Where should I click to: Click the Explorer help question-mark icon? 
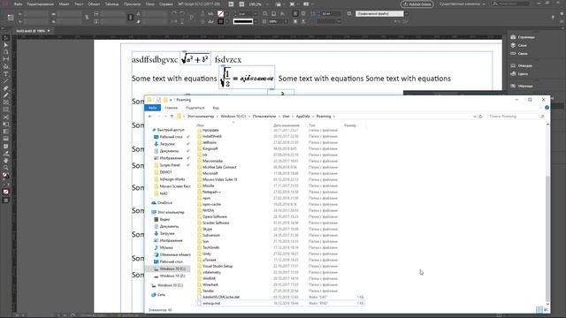(x=547, y=108)
